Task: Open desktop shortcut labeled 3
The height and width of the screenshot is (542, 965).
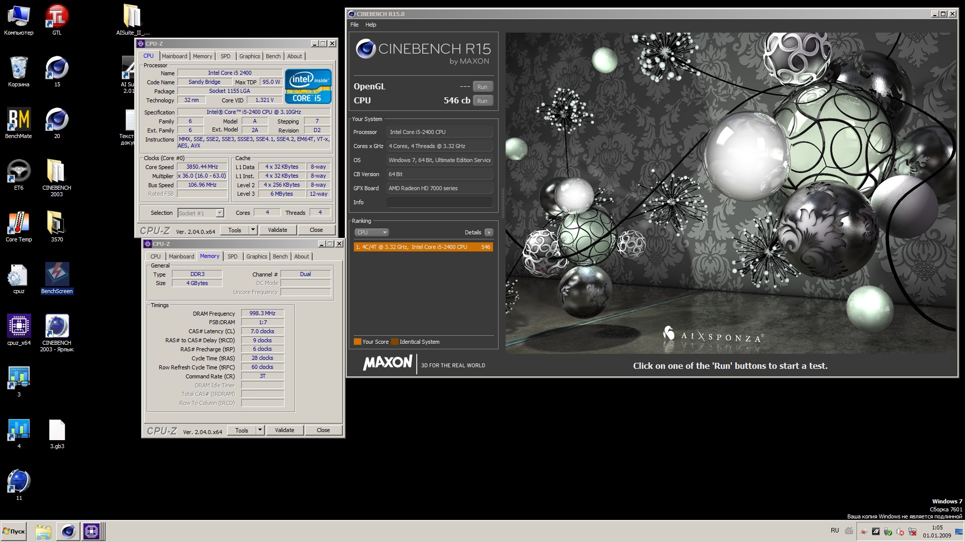Action: click(x=19, y=382)
